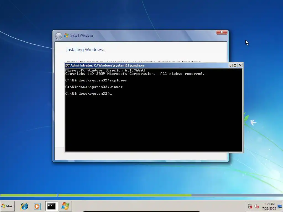Launch Internet Explorer from the taskbar
The height and width of the screenshot is (212, 283).
click(24, 206)
